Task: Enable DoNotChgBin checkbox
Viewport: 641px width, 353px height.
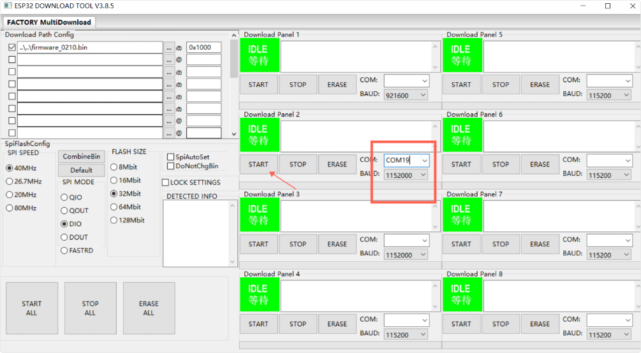Action: [171, 166]
